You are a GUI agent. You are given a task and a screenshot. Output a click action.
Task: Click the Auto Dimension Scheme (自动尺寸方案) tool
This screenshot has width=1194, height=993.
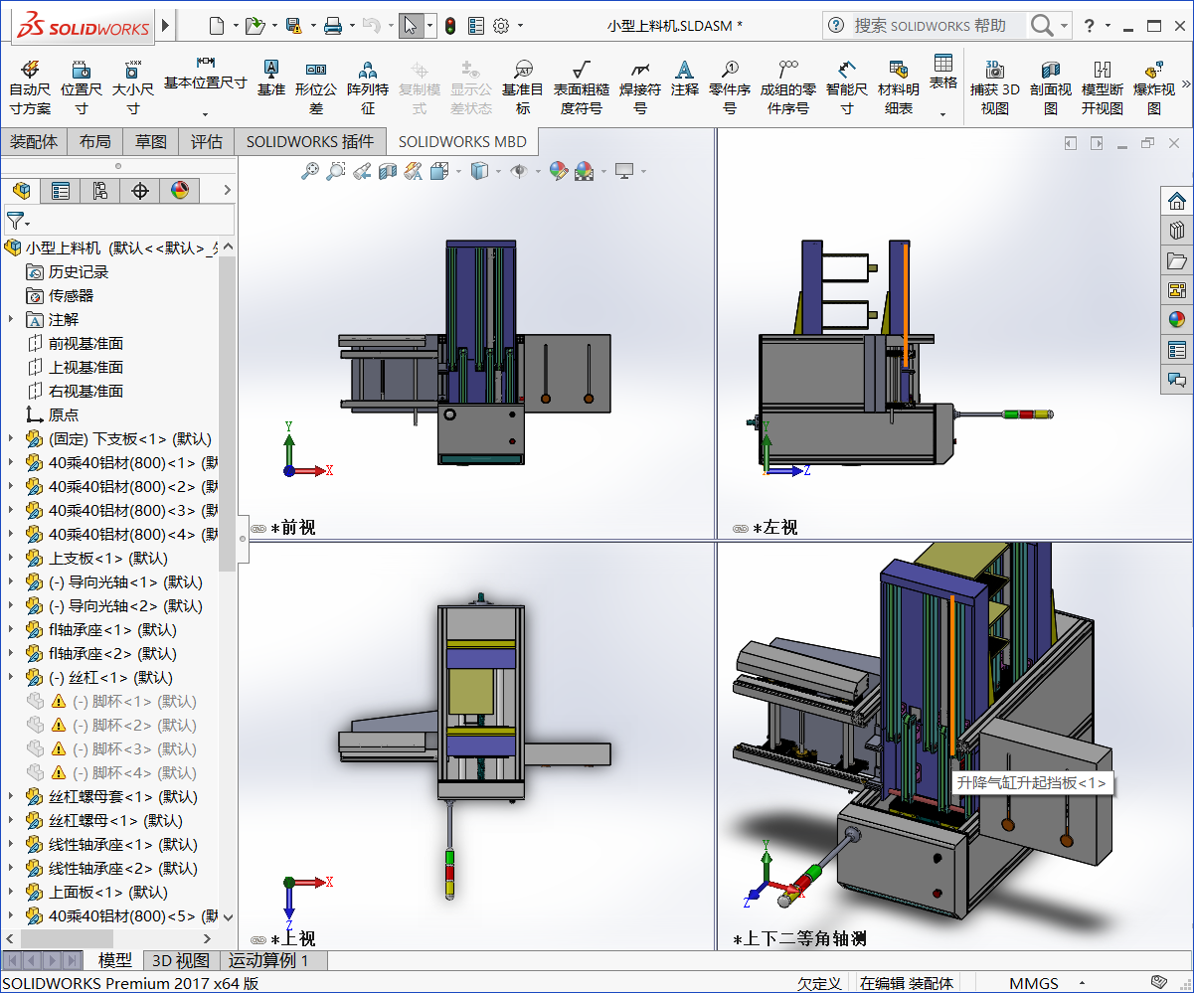pos(30,86)
